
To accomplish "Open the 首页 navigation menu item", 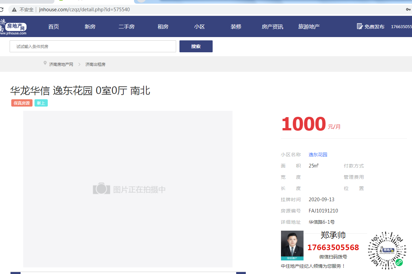I will (53, 27).
